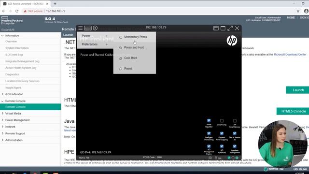
Task: Click the console windowed mode icon
Action: tap(223, 28)
